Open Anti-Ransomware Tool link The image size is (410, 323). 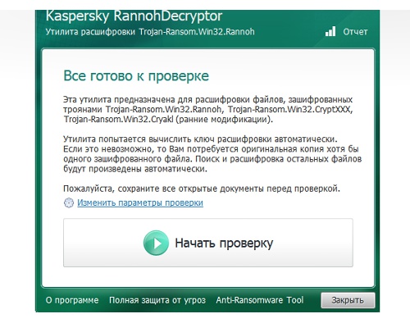click(260, 300)
